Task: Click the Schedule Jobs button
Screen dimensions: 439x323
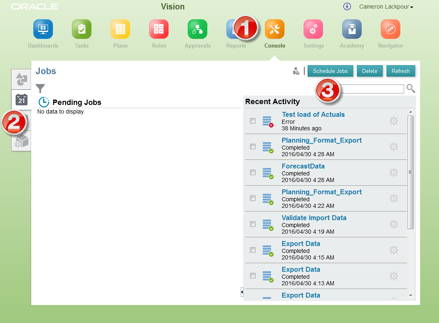Action: click(330, 71)
